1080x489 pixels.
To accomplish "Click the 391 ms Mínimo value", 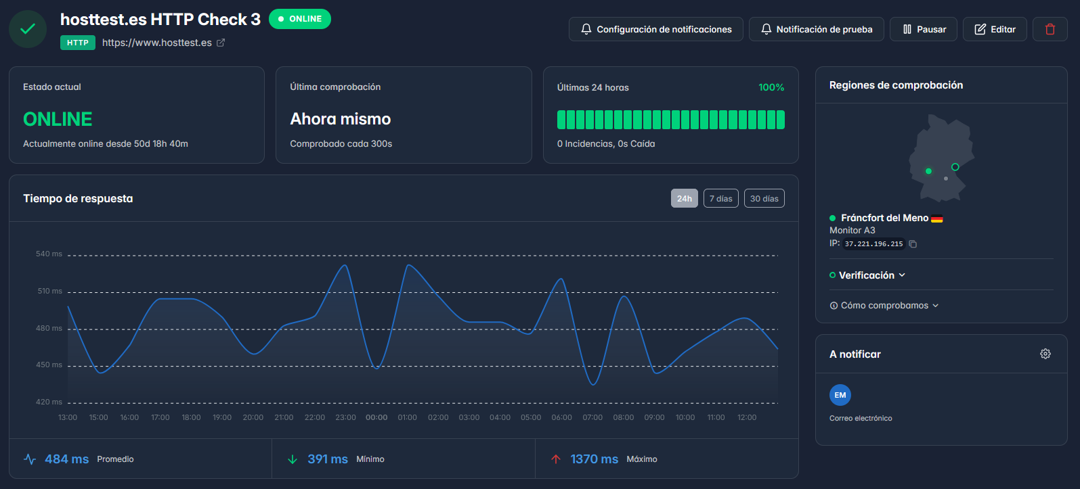I will [x=328, y=459].
